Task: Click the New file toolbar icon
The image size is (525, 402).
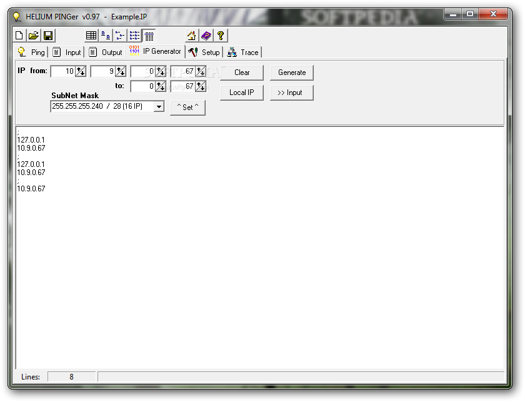Action: (19, 36)
